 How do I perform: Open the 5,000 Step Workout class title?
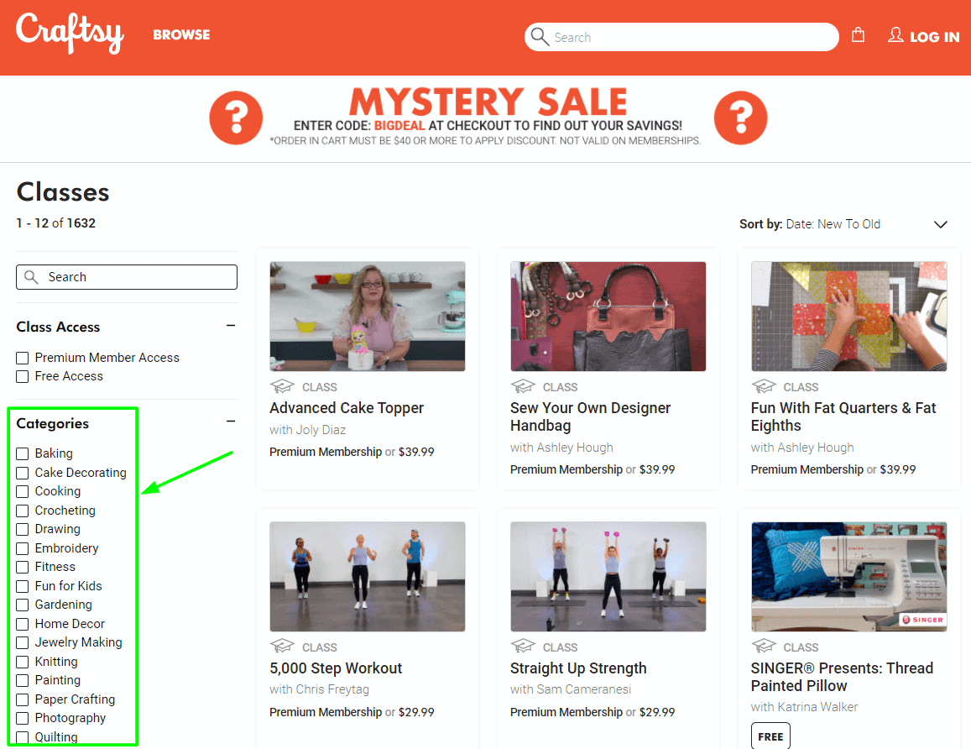[336, 668]
